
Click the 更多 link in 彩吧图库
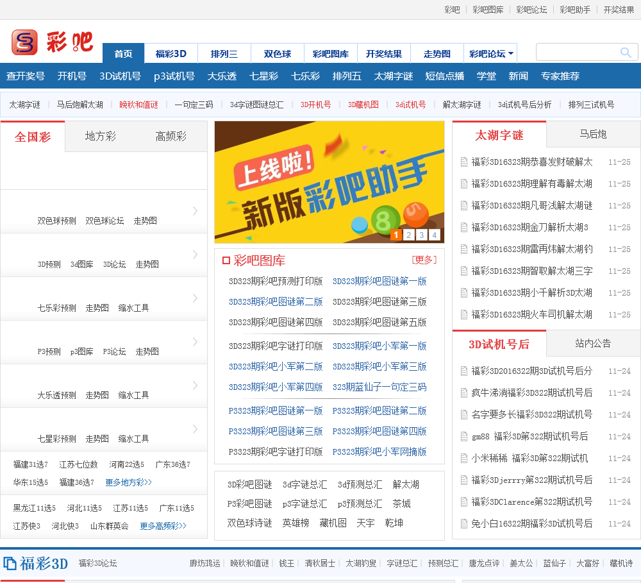(424, 260)
